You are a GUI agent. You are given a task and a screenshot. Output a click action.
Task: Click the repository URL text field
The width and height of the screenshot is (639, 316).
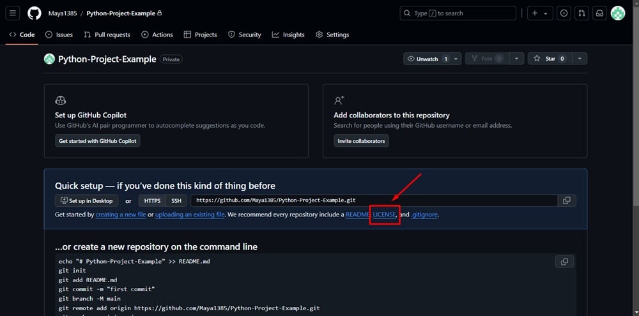pyautogui.click(x=374, y=200)
